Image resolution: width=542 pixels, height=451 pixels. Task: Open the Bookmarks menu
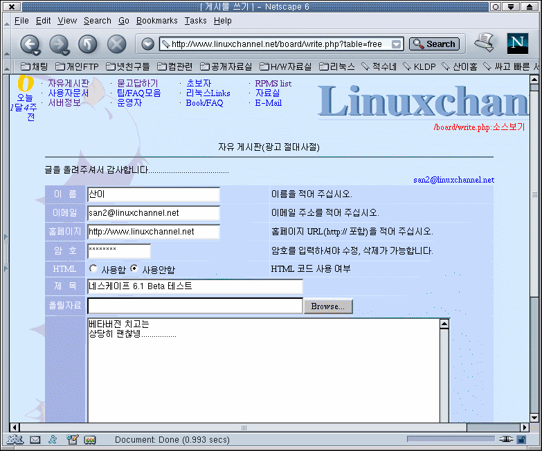(x=156, y=21)
